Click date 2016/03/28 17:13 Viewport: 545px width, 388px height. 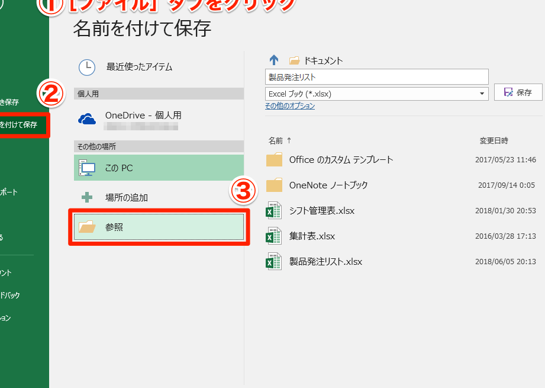tap(506, 236)
